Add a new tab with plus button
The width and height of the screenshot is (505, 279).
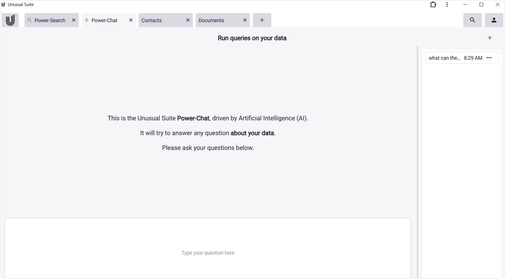coord(262,20)
